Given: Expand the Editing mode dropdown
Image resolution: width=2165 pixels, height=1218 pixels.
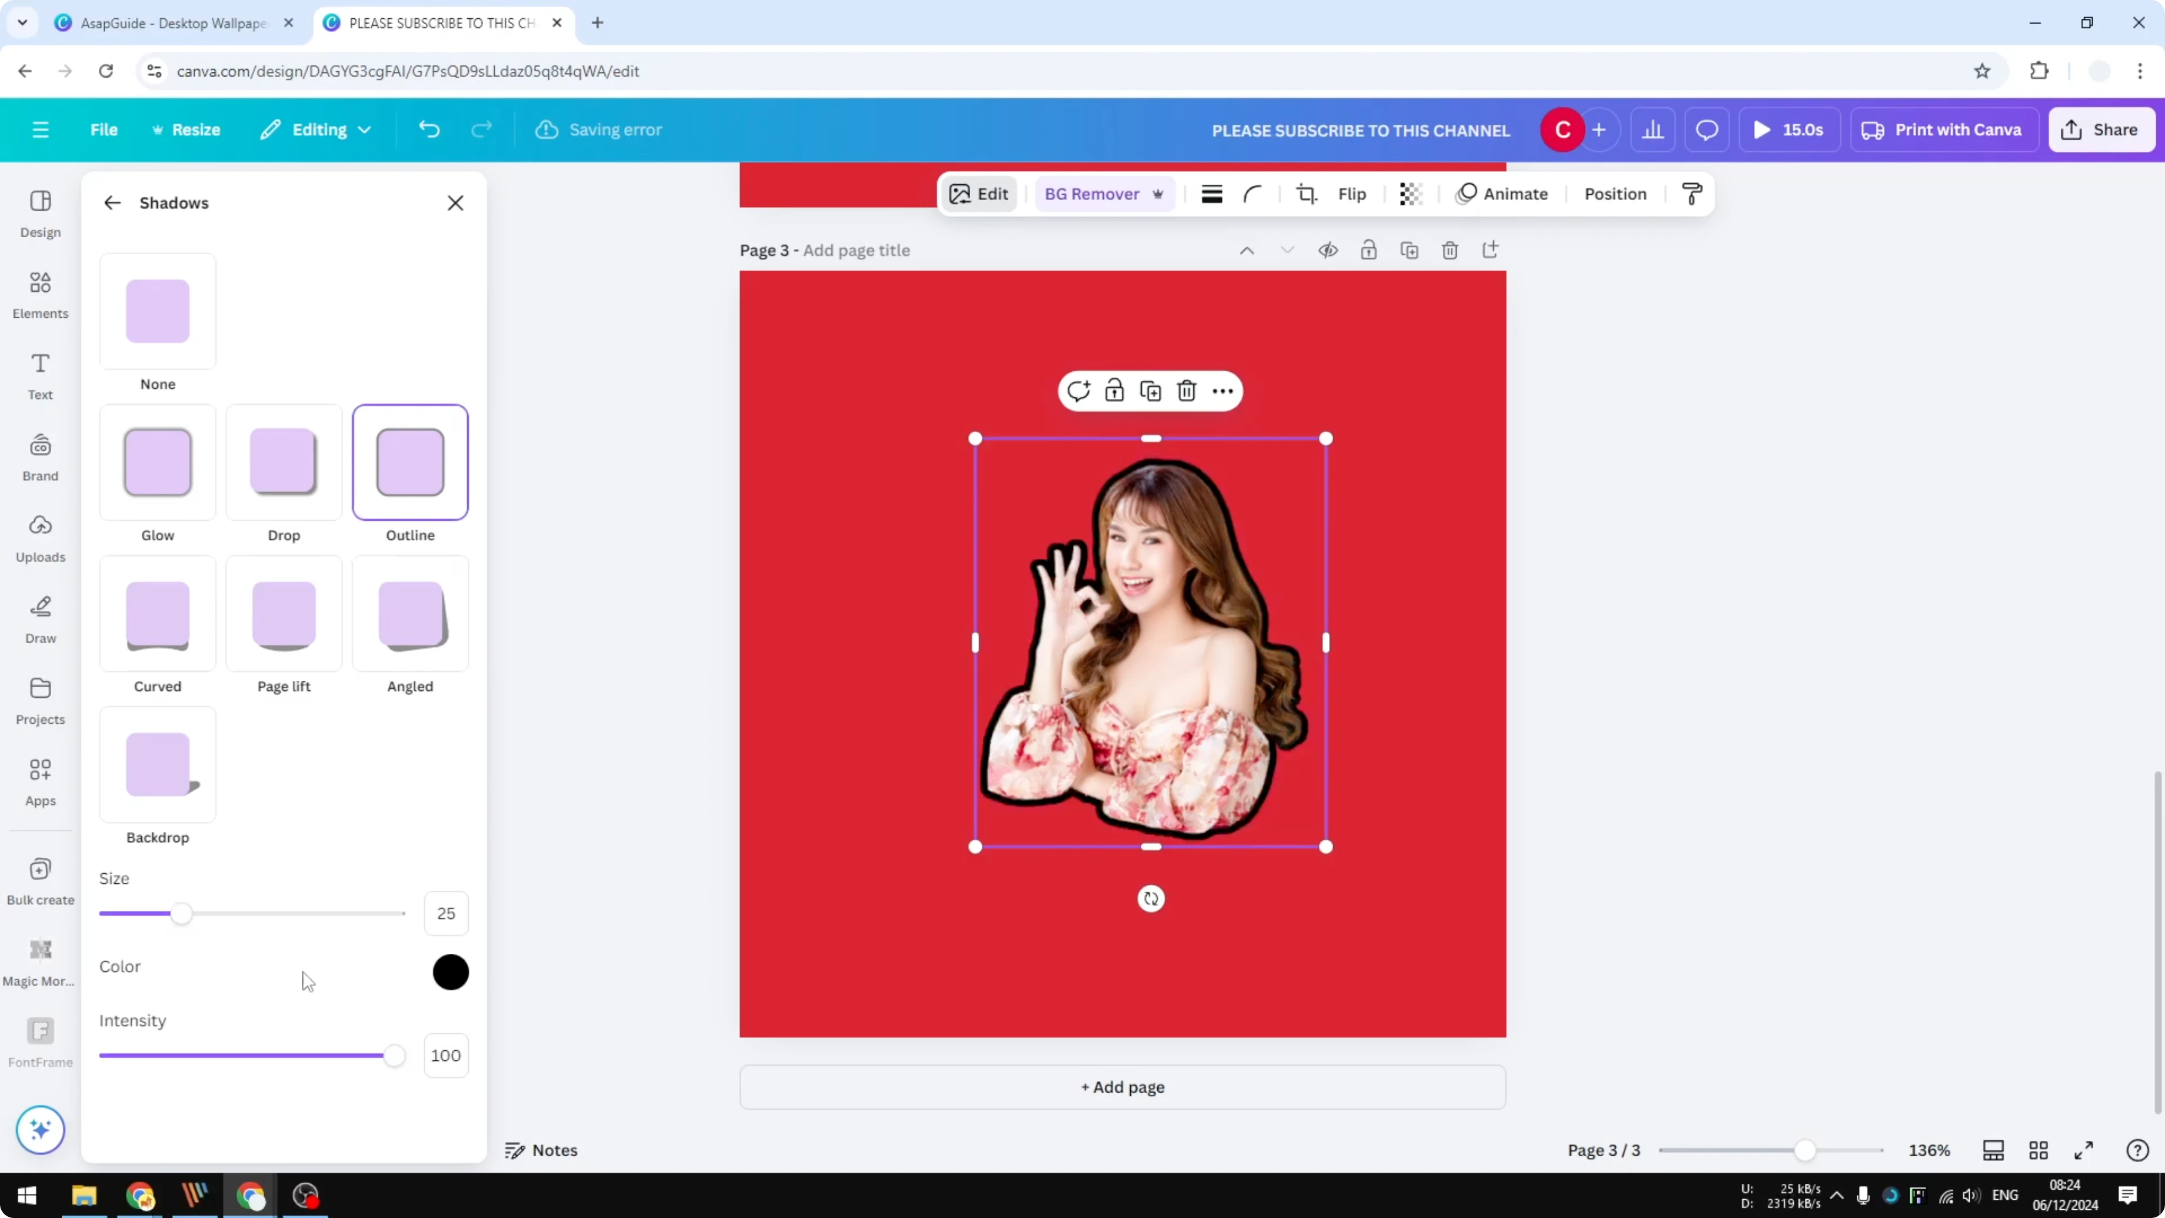Looking at the screenshot, I should pyautogui.click(x=364, y=129).
